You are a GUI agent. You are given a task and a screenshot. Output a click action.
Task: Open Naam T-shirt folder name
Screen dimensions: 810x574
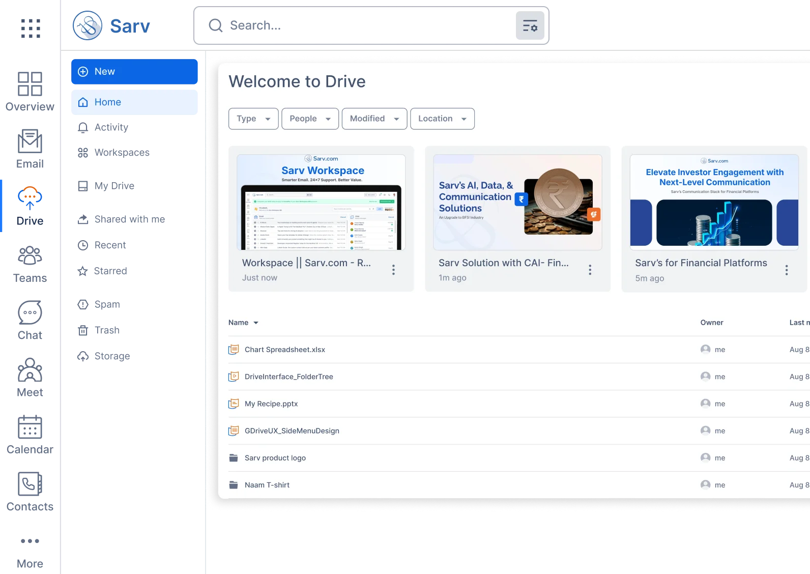(267, 485)
